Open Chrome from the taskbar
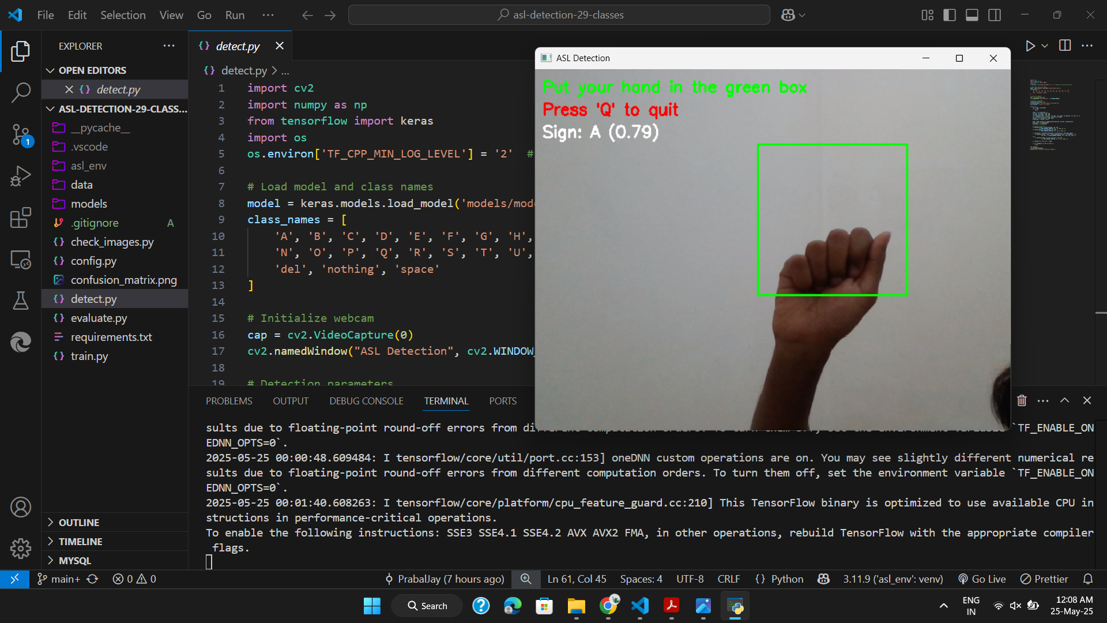The width and height of the screenshot is (1107, 623). point(608,606)
